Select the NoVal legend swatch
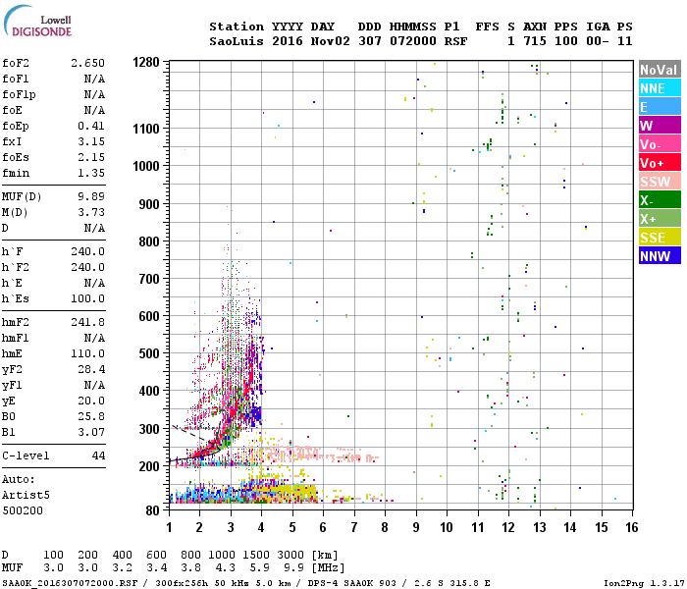The width and height of the screenshot is (687, 589). pos(660,70)
